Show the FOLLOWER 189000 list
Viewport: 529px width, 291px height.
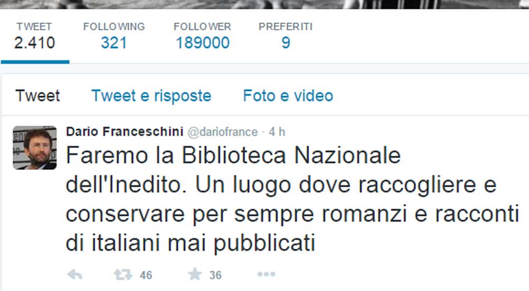[203, 36]
